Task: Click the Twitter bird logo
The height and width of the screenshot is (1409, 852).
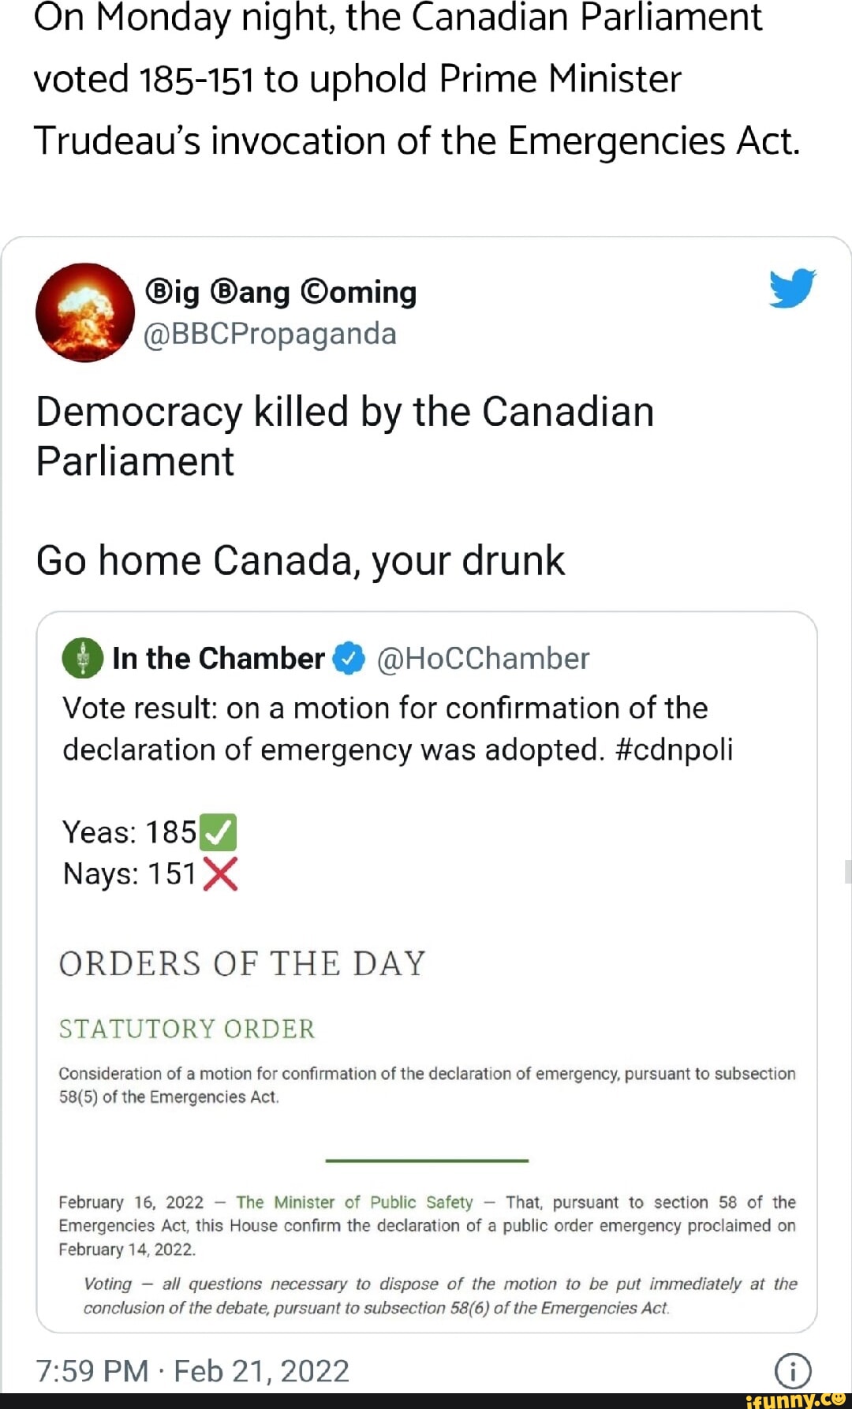Action: click(x=792, y=288)
